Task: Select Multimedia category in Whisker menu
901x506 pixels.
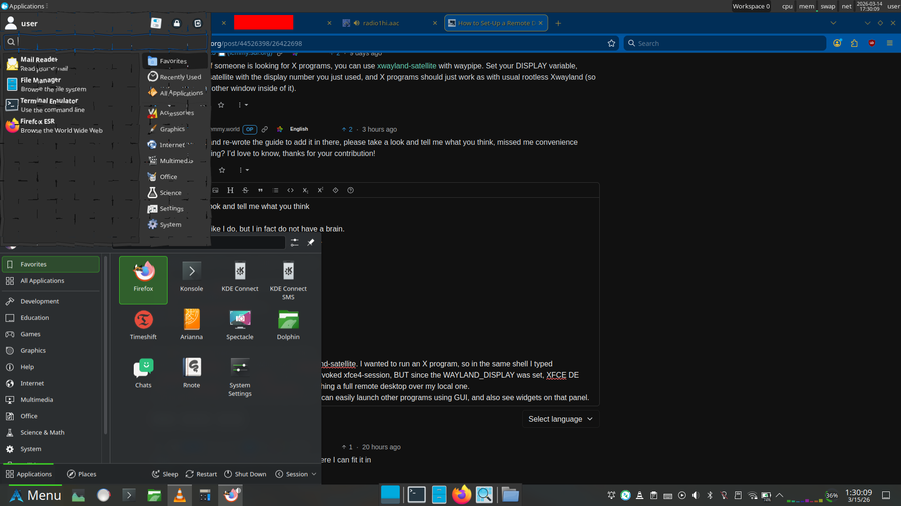Action: (175, 161)
